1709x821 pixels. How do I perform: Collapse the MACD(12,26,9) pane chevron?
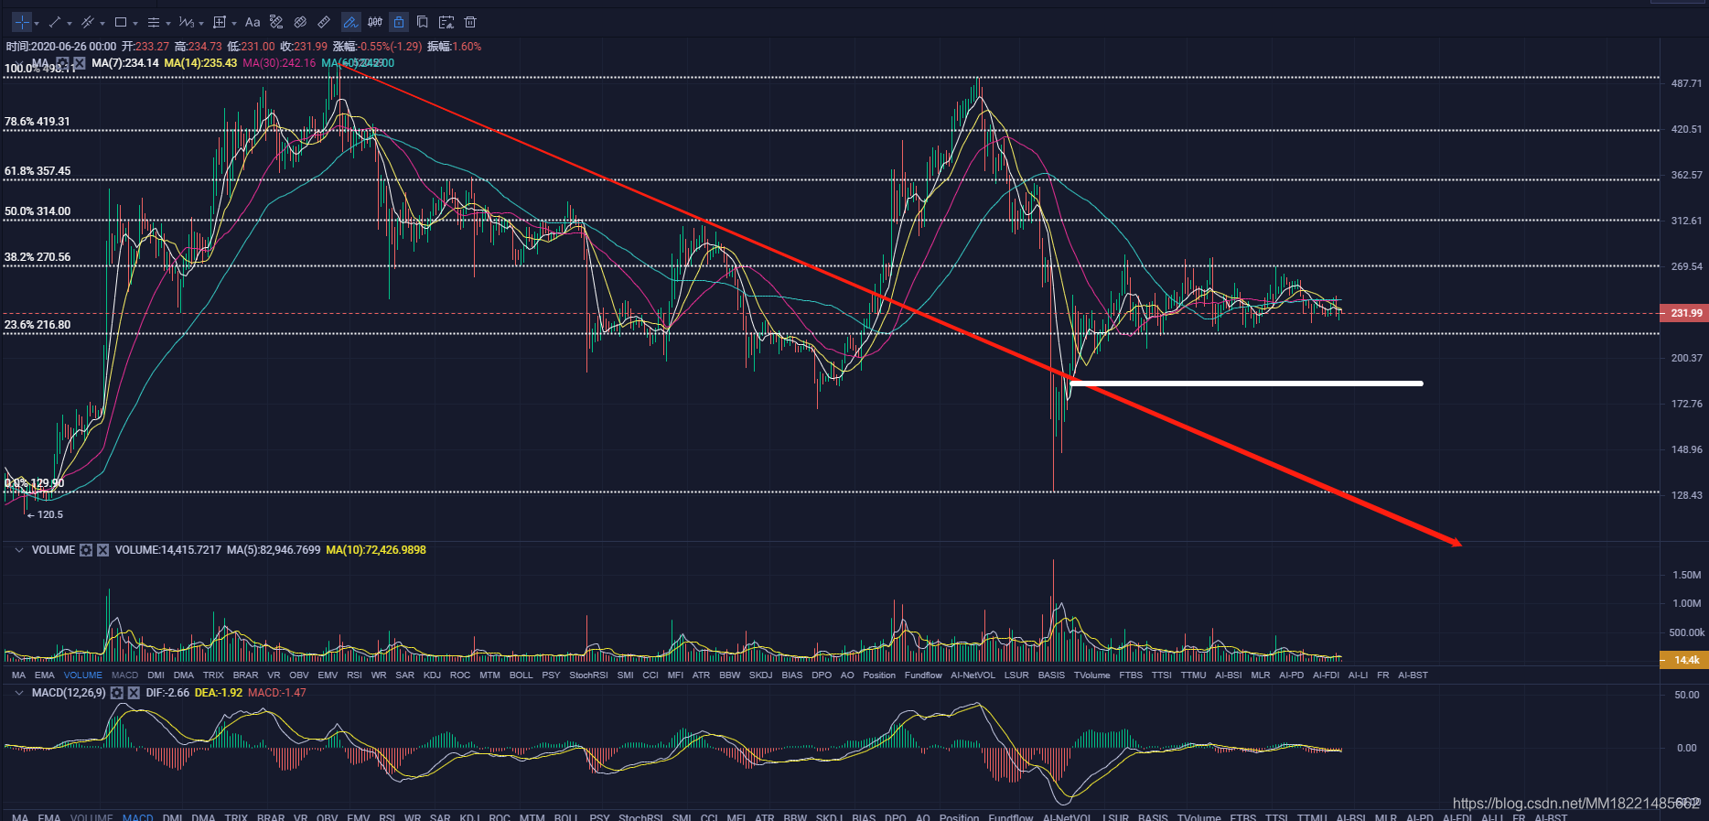(18, 693)
